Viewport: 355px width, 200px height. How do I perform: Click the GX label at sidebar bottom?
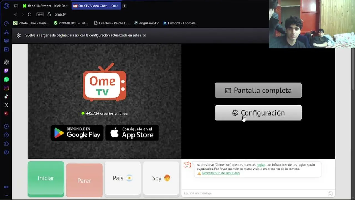[x=6, y=187]
